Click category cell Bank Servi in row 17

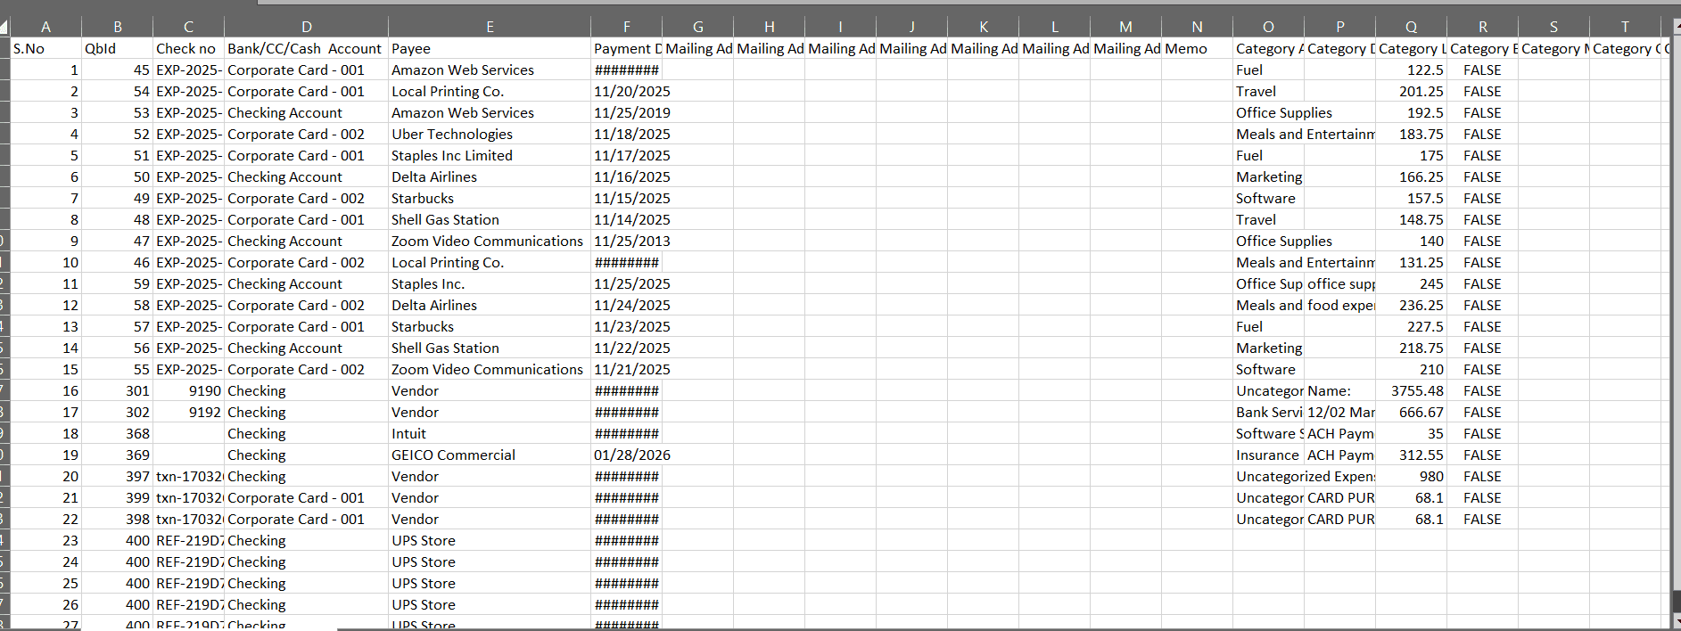(x=1268, y=412)
